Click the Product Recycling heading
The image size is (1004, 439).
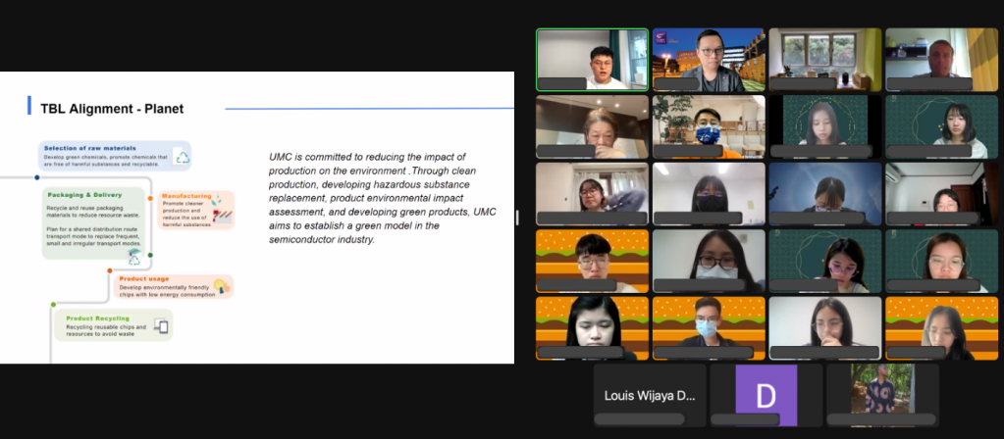click(x=98, y=318)
